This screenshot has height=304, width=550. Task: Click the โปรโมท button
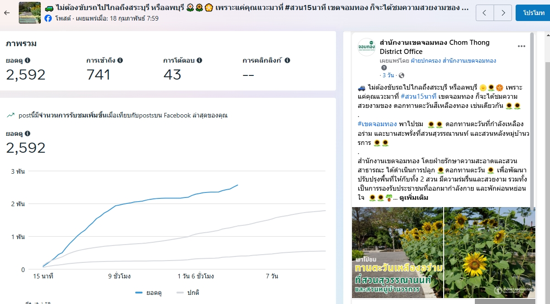[533, 13]
